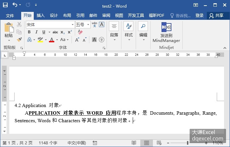Apply yellow text highlight color
230x147 pixels.
(40, 40)
